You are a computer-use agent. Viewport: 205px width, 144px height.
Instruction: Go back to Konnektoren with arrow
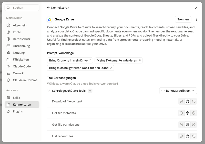(x=48, y=8)
